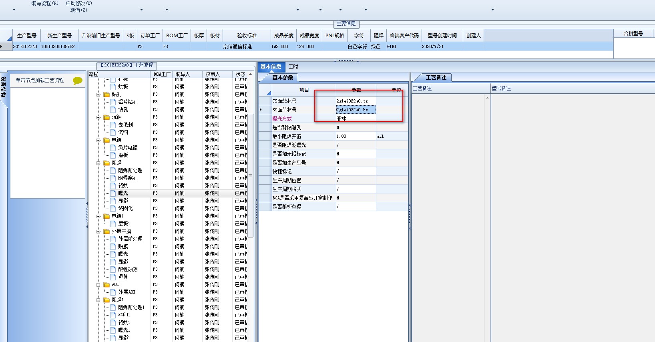This screenshot has height=342, width=655.
Task: Click the AOI folder icon
Action: tap(106, 285)
